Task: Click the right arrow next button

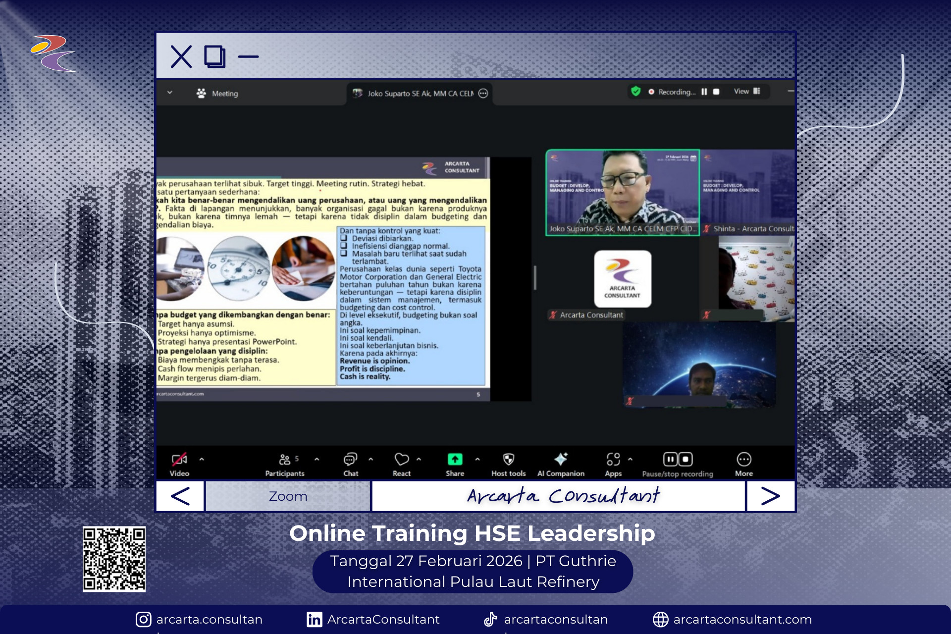Action: [x=770, y=496]
